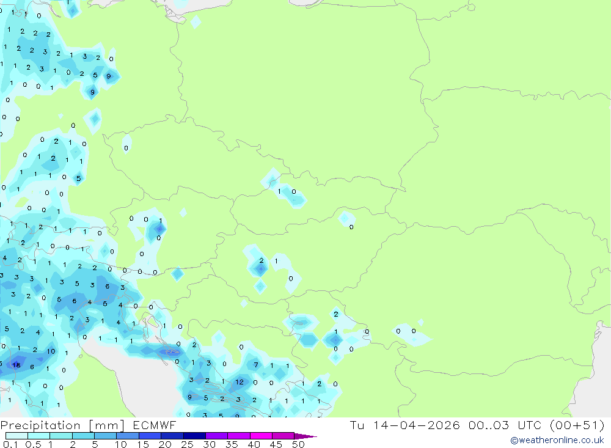Click the 25–30 mm dark navy legend box

point(194,436)
